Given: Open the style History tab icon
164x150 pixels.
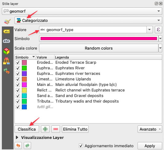Looking at the screenshot, I should (6, 71).
